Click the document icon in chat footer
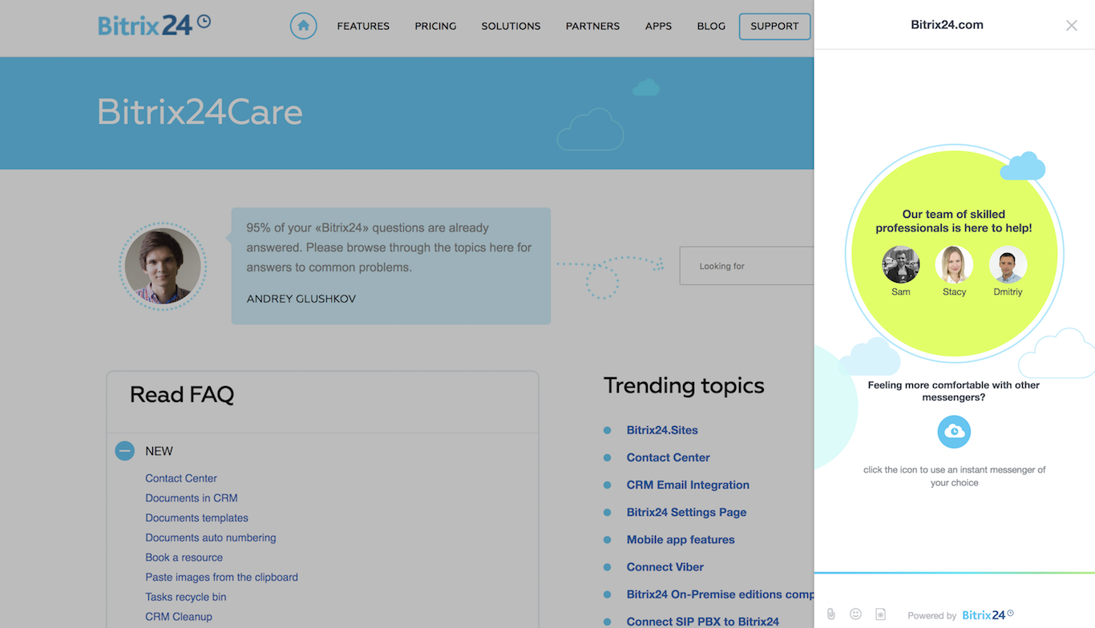The height and width of the screenshot is (628, 1095). (x=880, y=614)
